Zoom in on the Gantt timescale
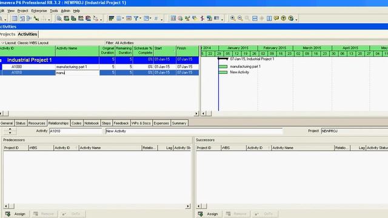The width and height of the screenshot is (388, 218). tap(233, 18)
